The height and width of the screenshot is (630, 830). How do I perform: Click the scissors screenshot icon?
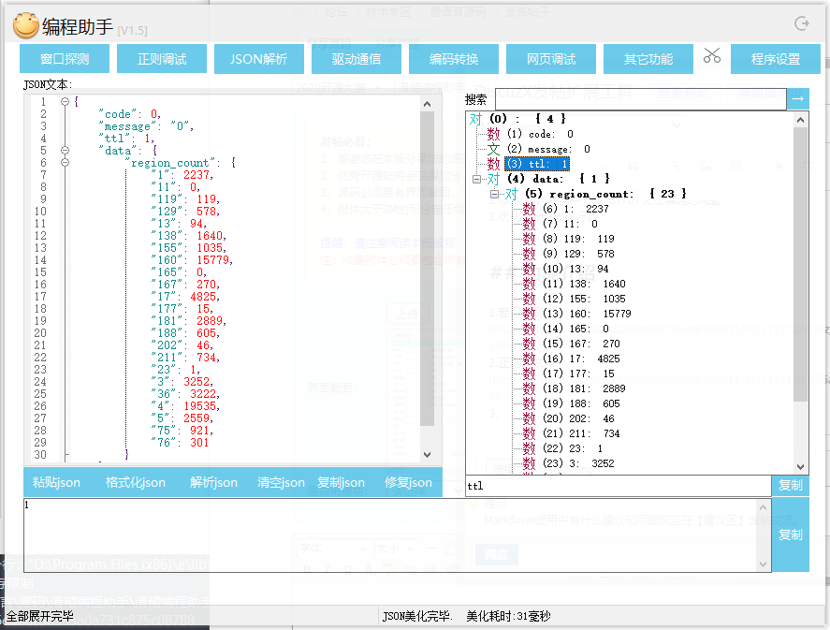click(711, 55)
